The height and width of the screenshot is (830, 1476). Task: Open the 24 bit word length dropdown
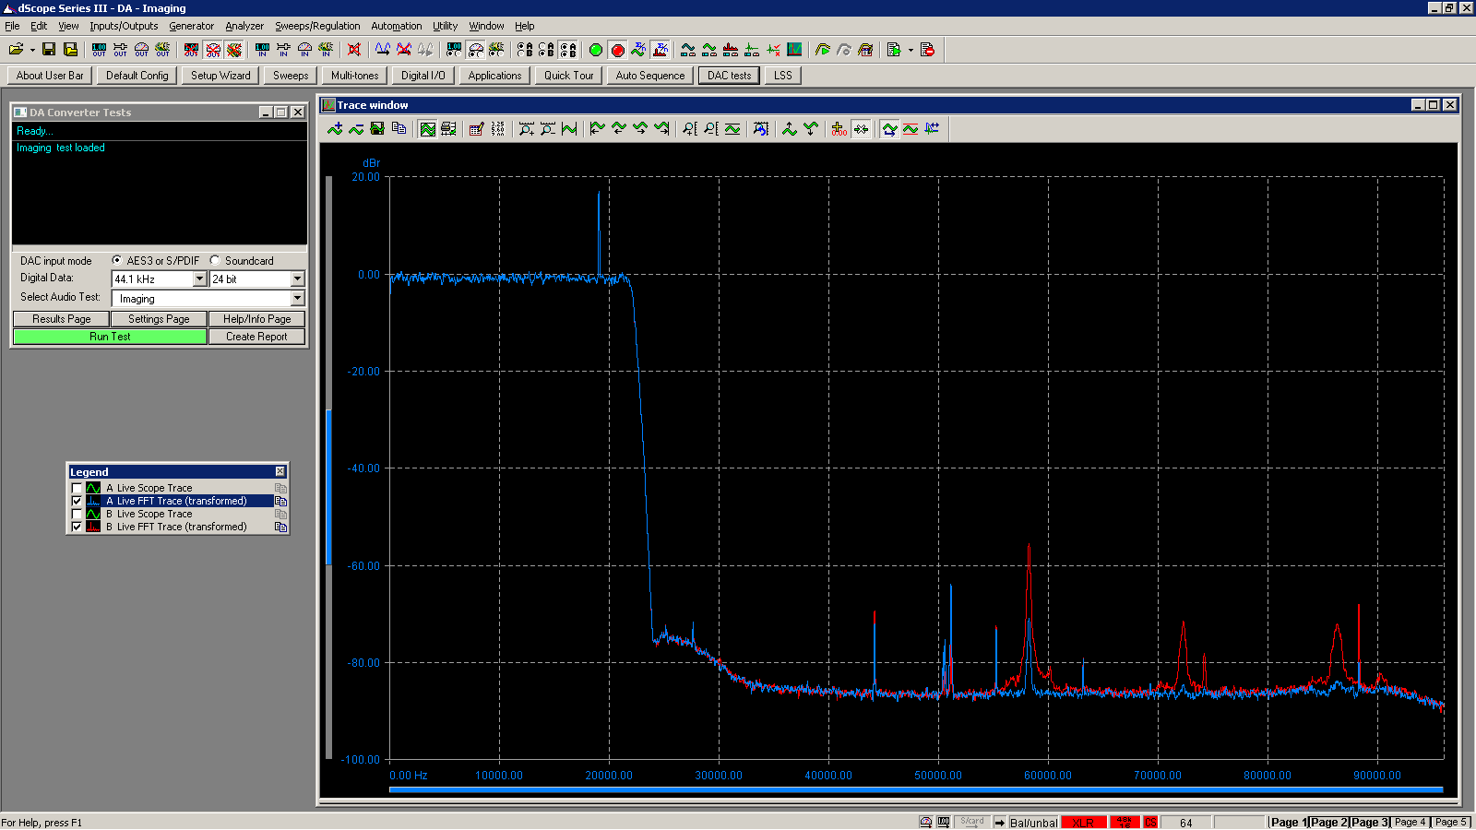(297, 279)
